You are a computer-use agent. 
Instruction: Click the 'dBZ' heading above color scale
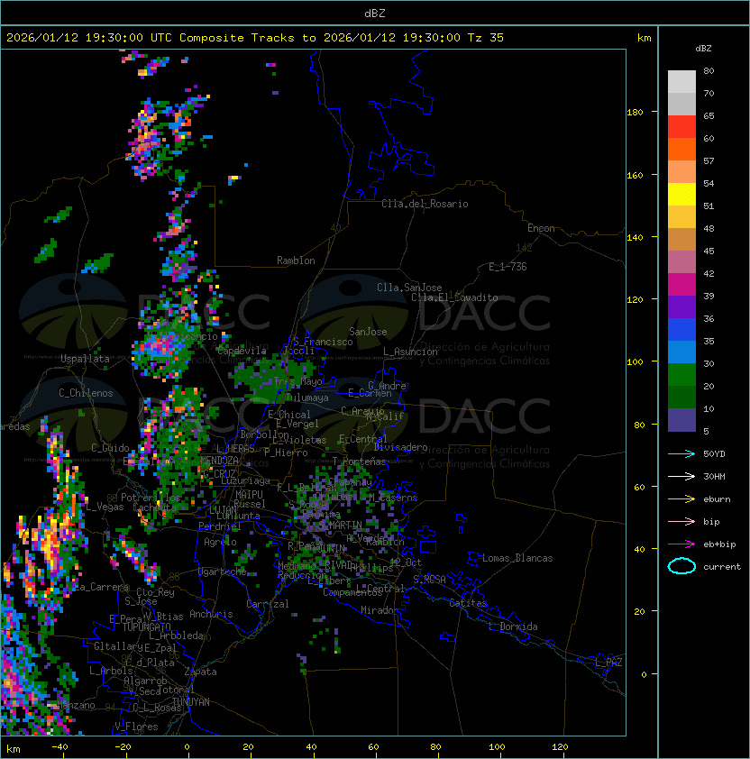[x=703, y=49]
